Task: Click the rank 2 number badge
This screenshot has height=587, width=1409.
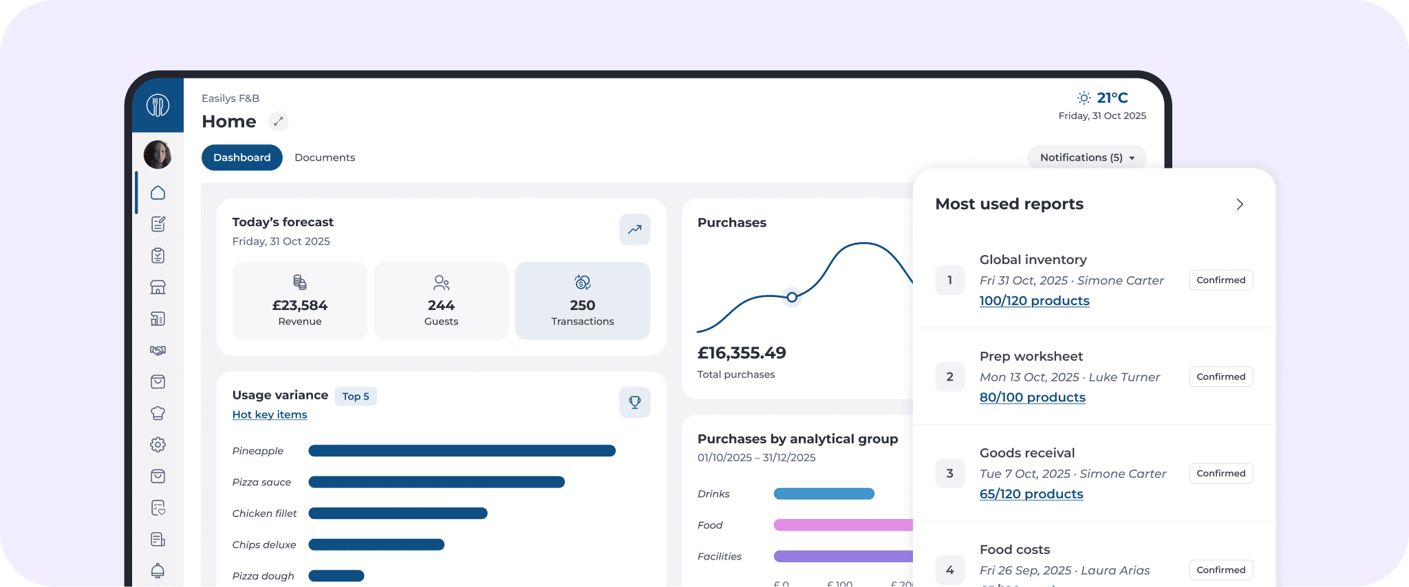Action: coord(950,377)
